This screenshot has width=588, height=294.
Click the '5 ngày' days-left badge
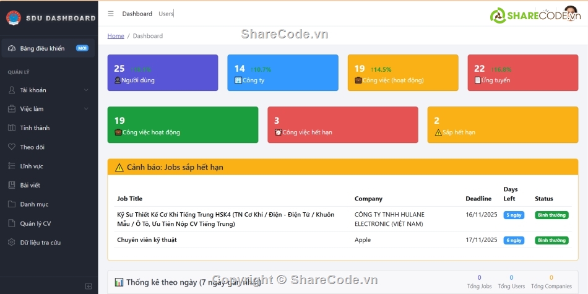click(x=514, y=215)
